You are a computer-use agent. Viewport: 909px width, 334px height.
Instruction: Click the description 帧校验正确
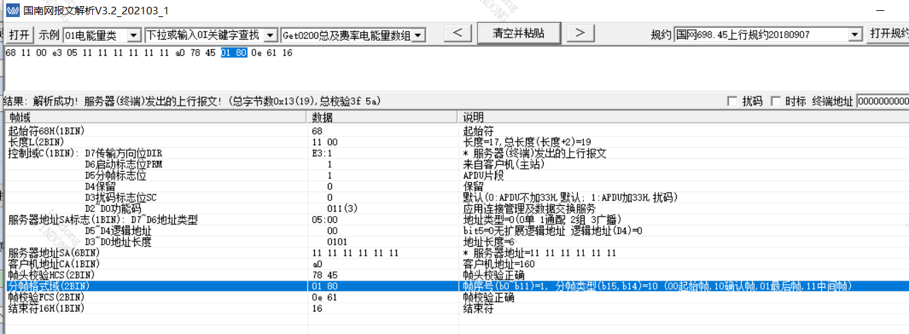point(488,297)
